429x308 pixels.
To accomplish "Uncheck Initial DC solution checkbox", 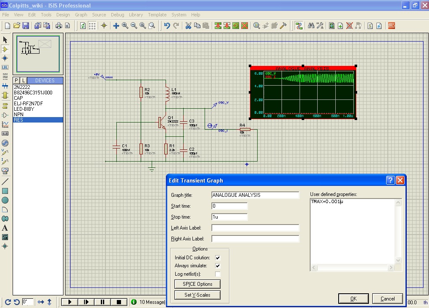I will point(218,258).
